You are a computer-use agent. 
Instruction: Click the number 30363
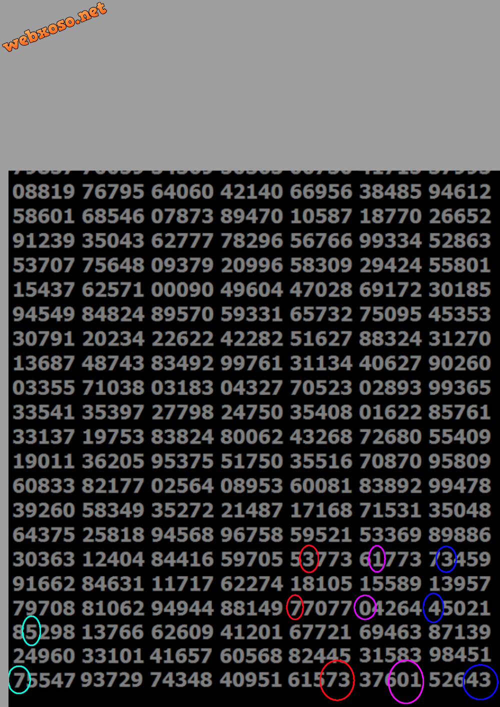pyautogui.click(x=43, y=559)
